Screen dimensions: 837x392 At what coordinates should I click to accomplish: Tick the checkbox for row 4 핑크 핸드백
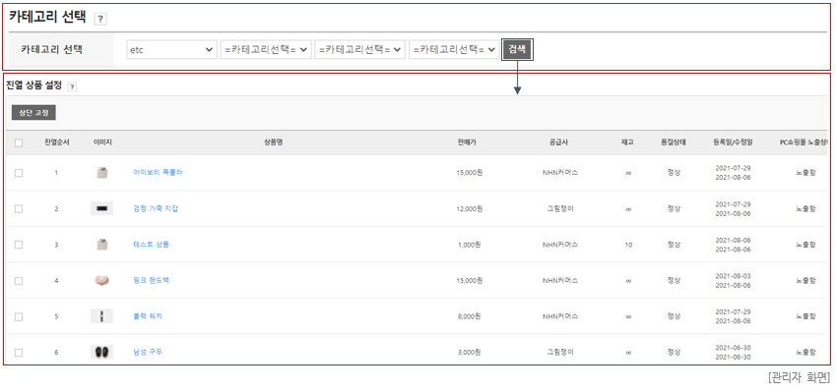19,281
